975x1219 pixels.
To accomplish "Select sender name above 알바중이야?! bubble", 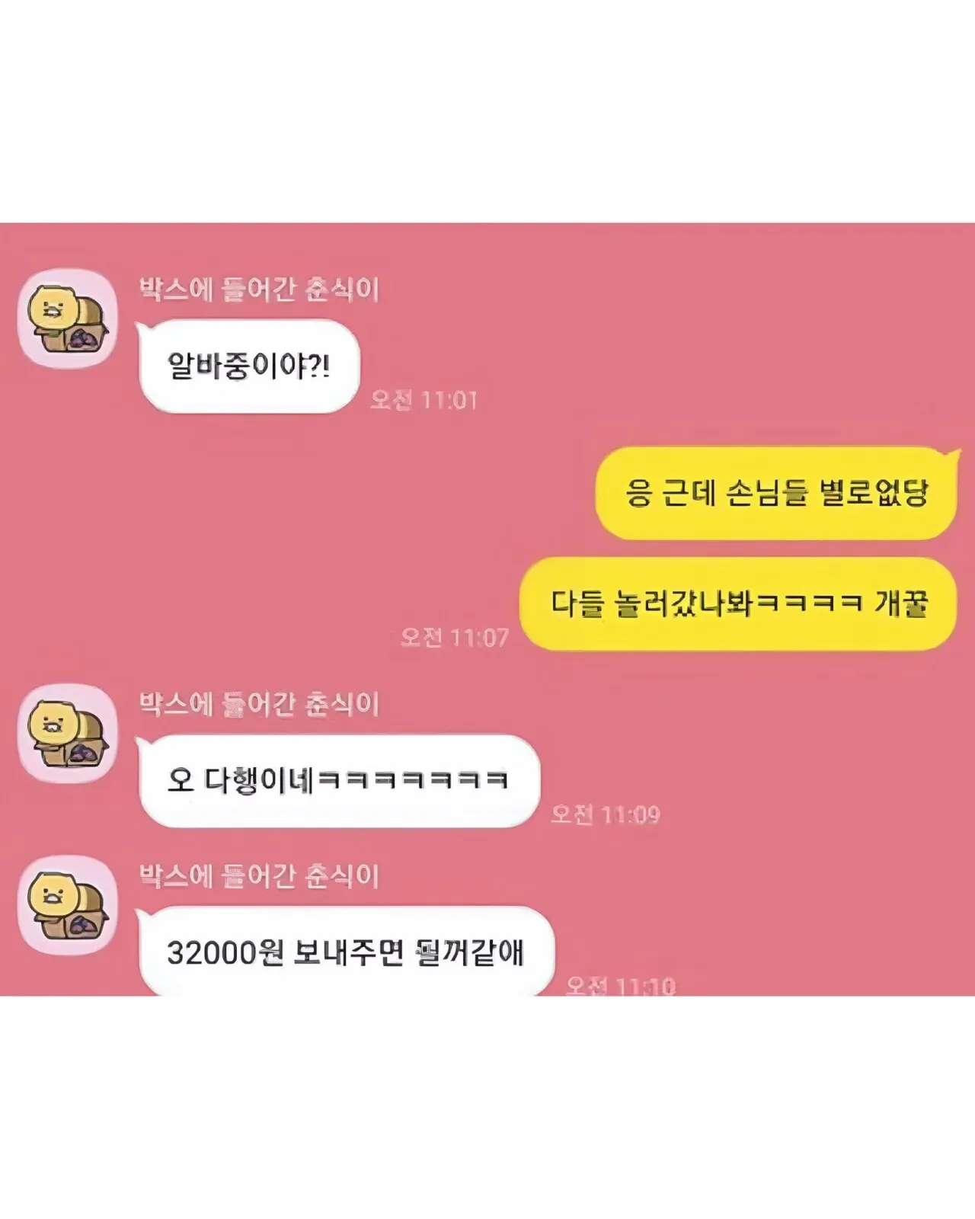I will coord(259,290).
